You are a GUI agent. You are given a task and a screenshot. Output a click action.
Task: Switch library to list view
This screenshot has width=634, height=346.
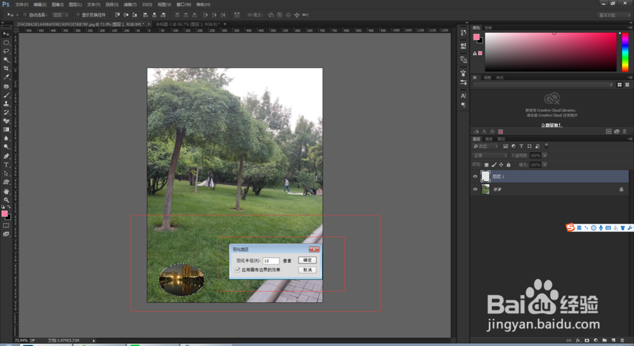[x=627, y=85]
